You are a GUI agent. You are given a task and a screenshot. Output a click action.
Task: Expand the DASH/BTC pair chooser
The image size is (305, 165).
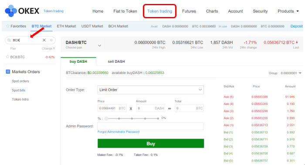pos(99,45)
